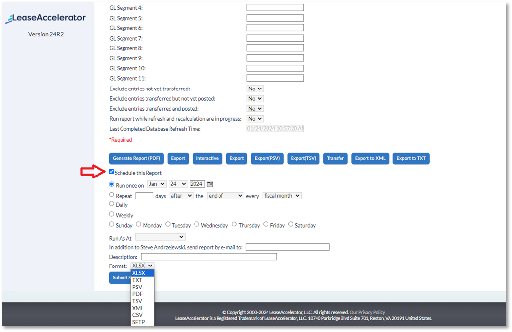The width and height of the screenshot is (512, 332).
Task: Click the LeaseAccelerator logo
Action: (46, 18)
